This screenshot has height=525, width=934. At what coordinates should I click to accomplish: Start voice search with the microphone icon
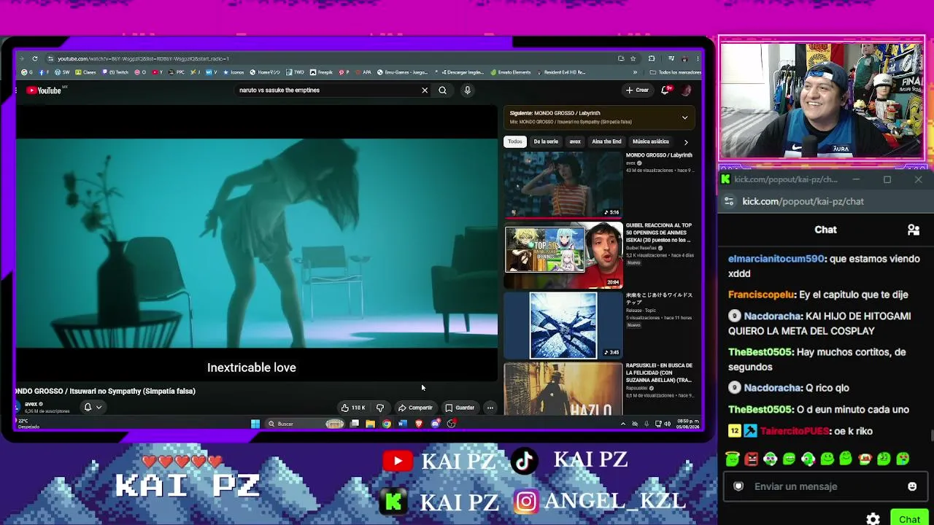tap(467, 90)
